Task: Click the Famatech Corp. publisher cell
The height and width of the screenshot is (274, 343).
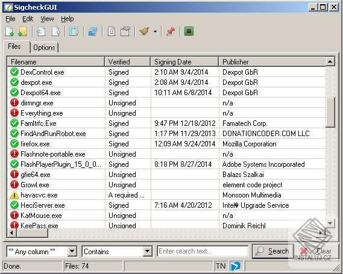Action: point(245,123)
